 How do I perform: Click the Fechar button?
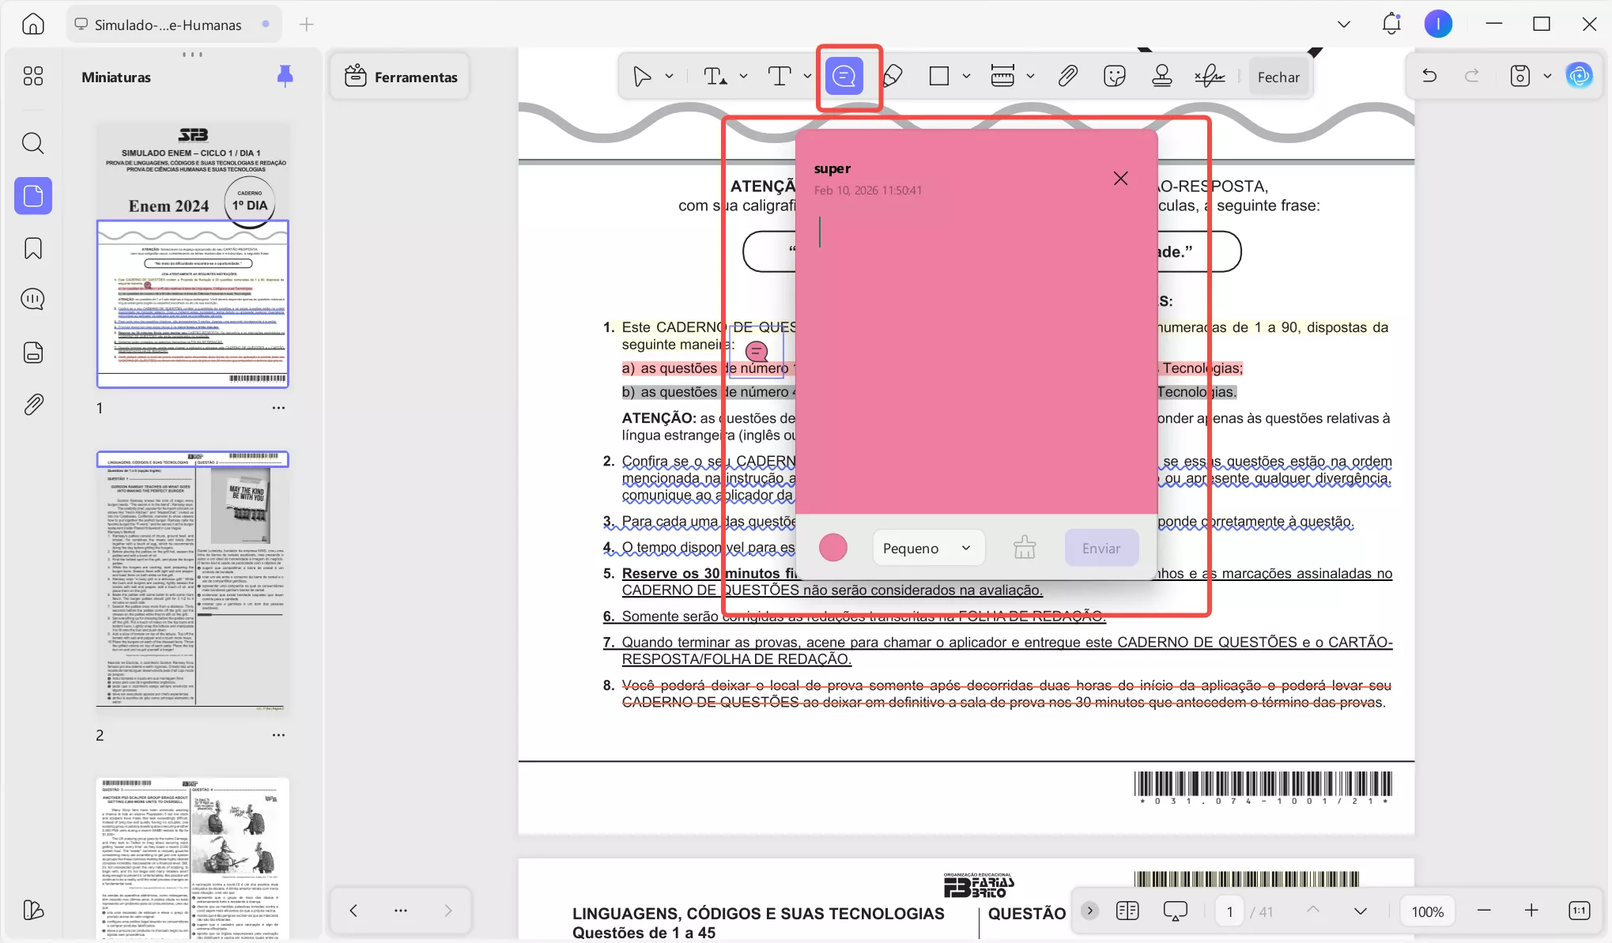1278,77
